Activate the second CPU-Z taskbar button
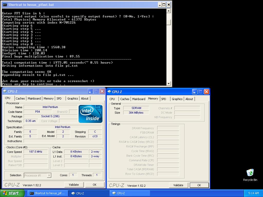The image size is (263, 197). 130,193
